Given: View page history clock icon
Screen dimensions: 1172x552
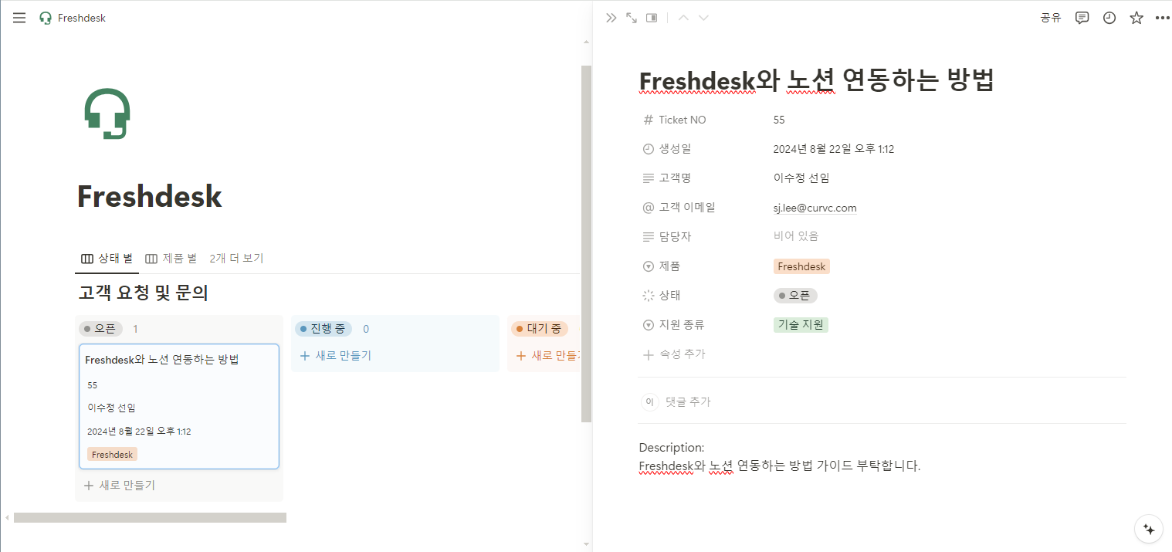Looking at the screenshot, I should pyautogui.click(x=1109, y=18).
